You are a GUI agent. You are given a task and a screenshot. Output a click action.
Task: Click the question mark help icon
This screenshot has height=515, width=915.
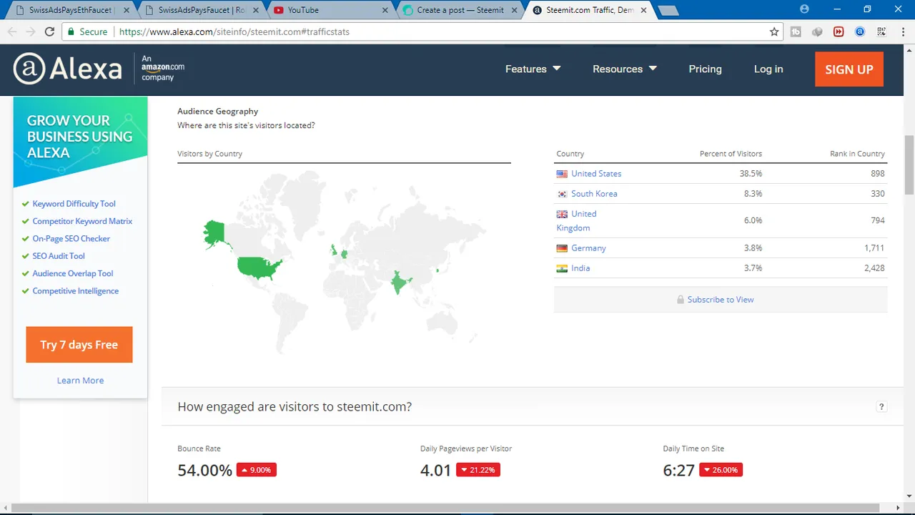pyautogui.click(x=881, y=407)
